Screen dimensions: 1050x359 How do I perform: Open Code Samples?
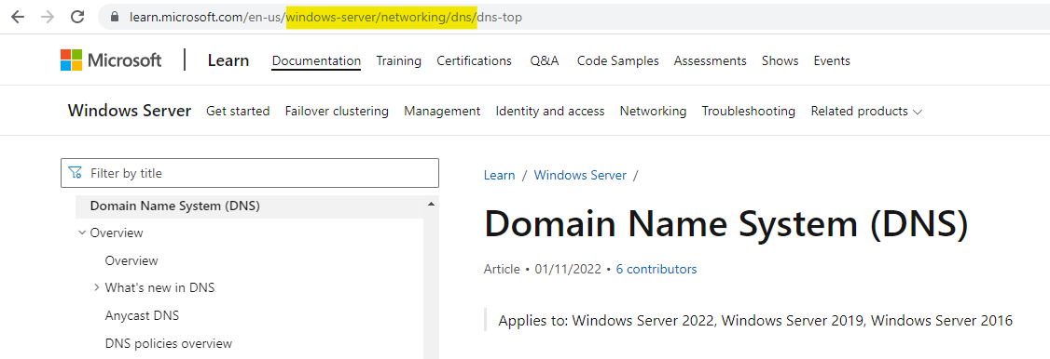point(618,60)
